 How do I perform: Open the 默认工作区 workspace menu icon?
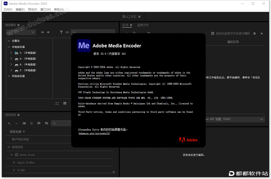(139, 16)
